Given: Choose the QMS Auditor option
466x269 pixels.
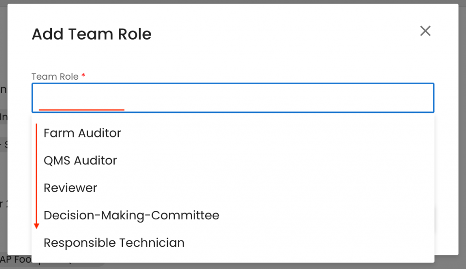Looking at the screenshot, I should [x=80, y=161].
